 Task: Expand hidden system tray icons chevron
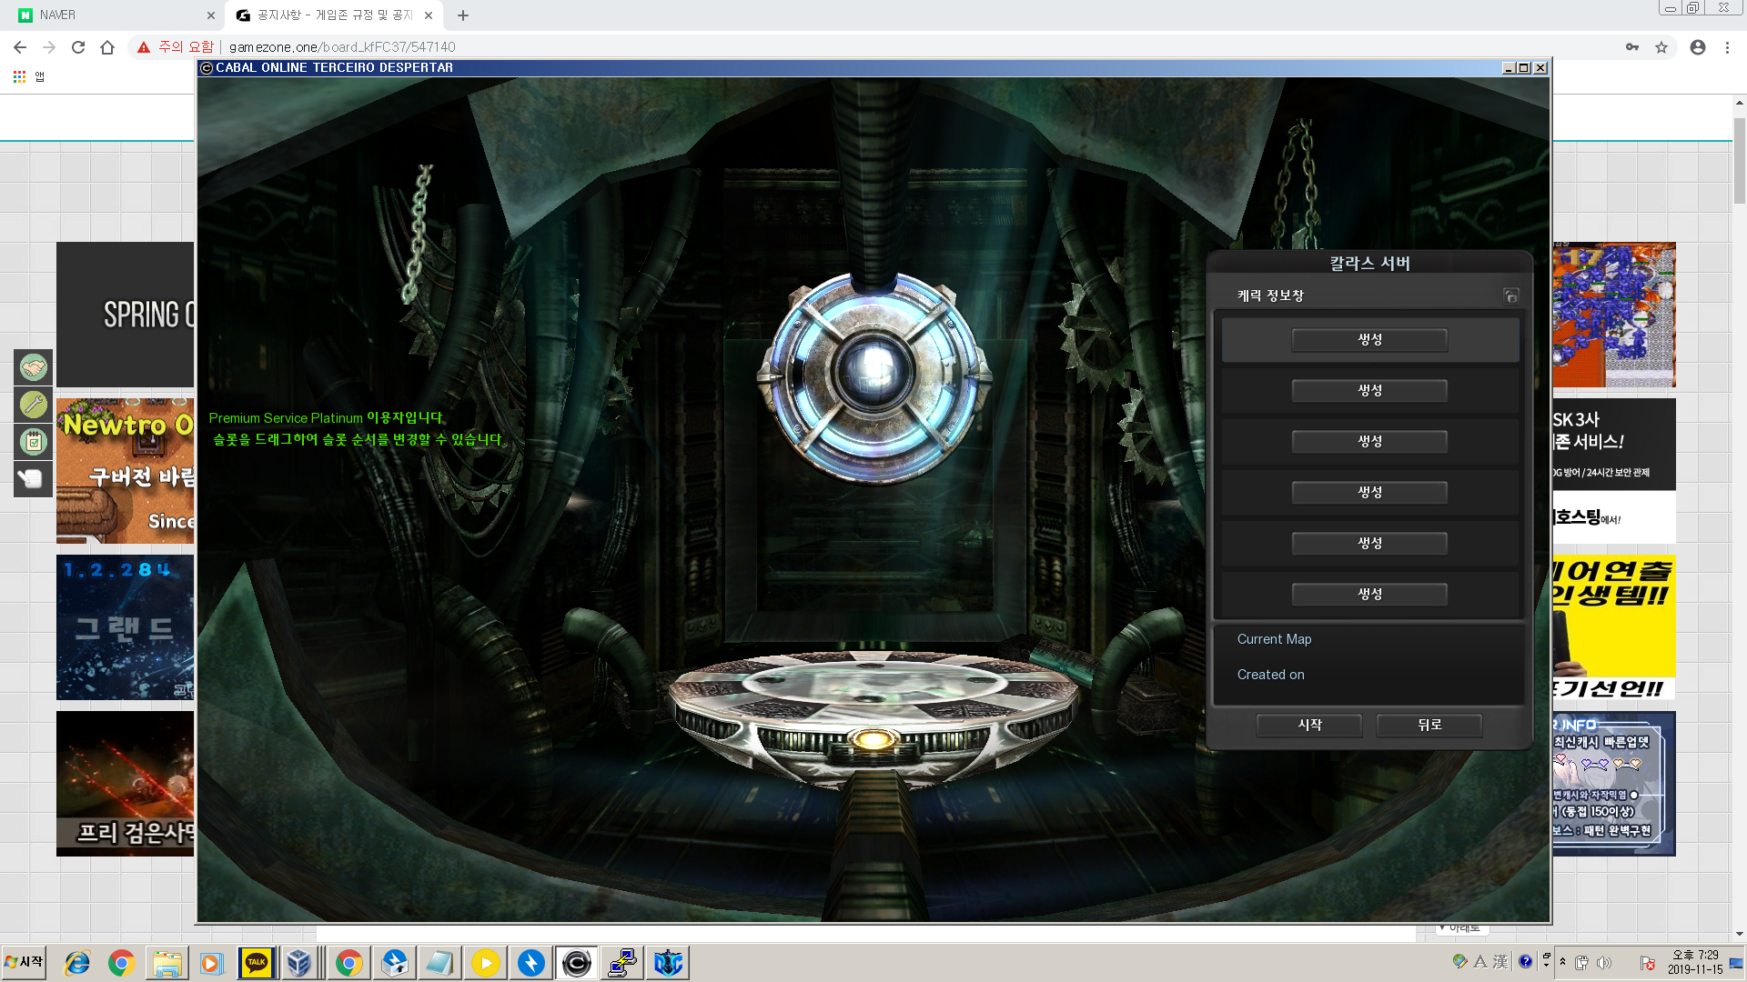[x=1562, y=961]
